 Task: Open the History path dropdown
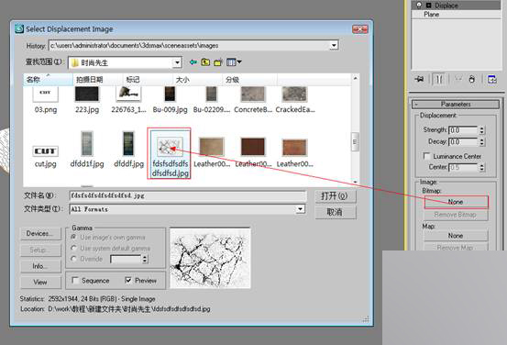click(334, 45)
